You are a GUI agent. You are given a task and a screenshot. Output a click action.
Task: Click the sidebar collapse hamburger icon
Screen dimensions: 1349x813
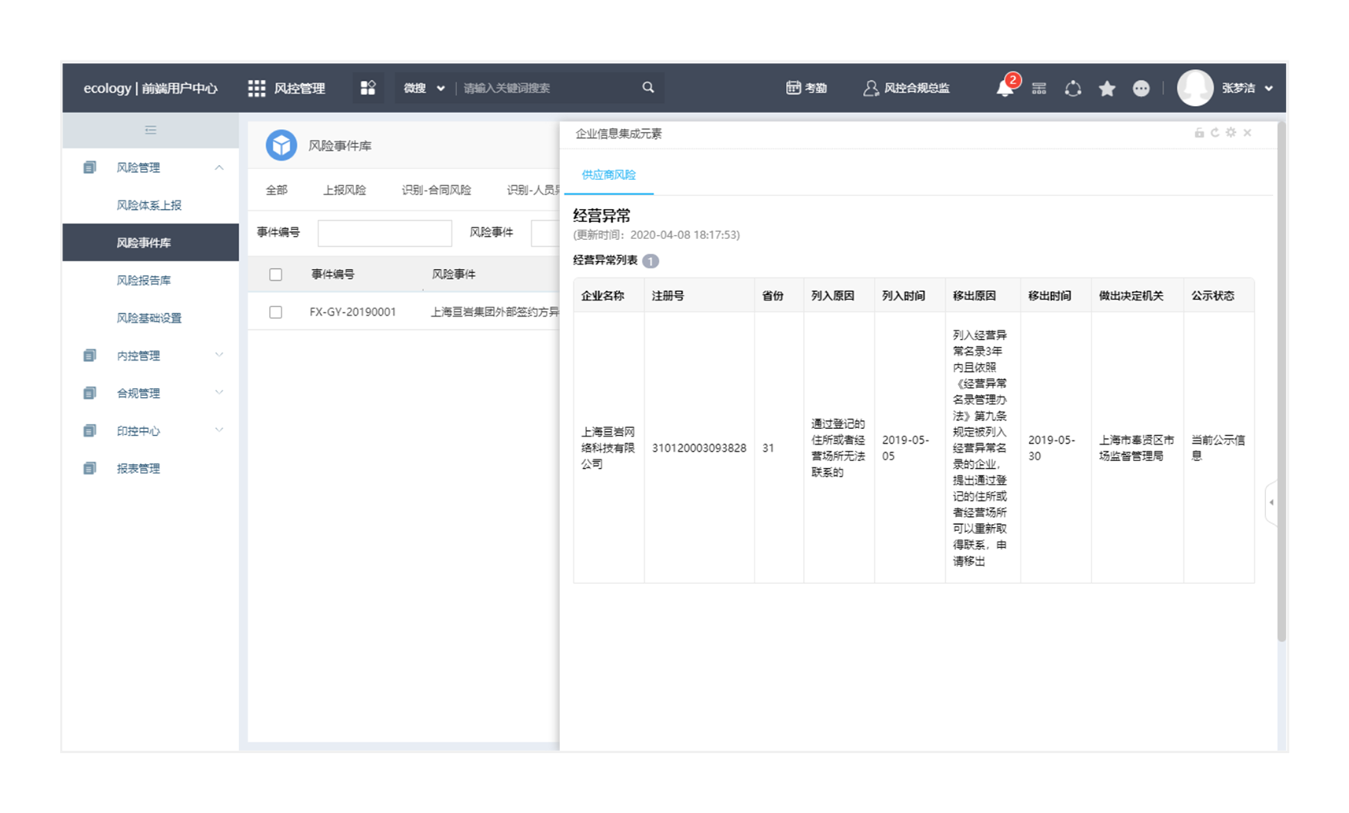point(151,130)
